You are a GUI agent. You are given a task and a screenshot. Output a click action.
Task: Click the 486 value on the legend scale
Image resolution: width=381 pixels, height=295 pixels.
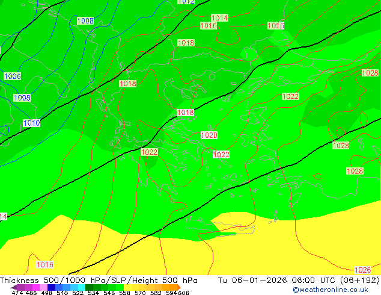pos(31,293)
